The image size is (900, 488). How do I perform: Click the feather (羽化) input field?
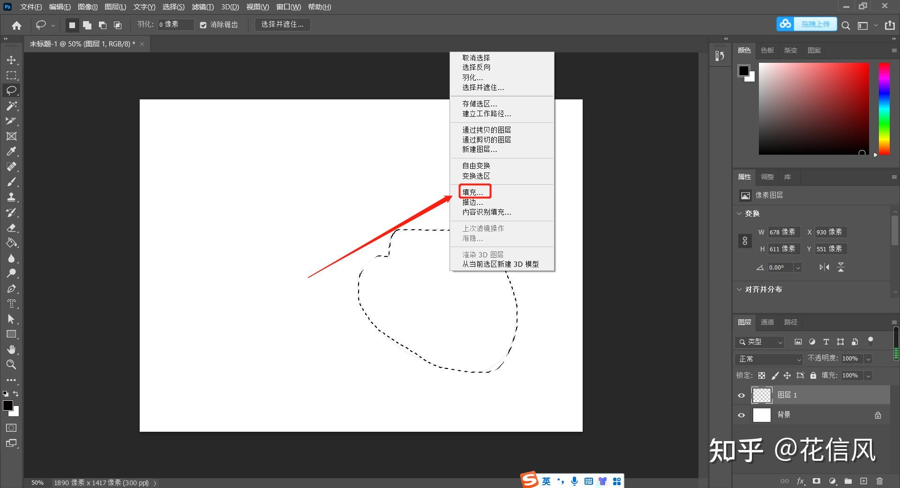point(176,24)
